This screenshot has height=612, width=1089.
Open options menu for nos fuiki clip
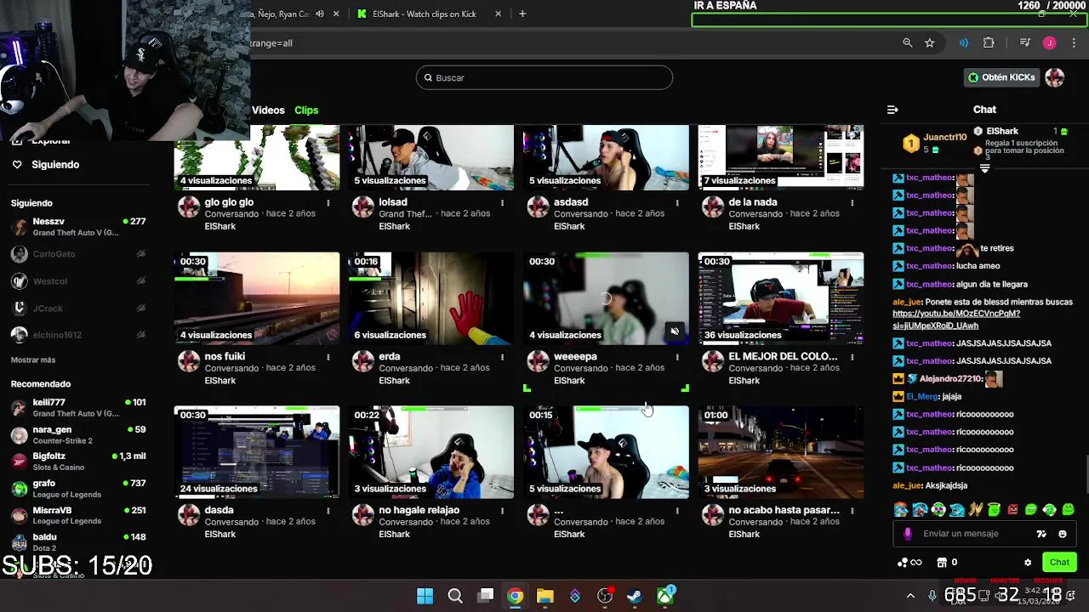click(328, 357)
